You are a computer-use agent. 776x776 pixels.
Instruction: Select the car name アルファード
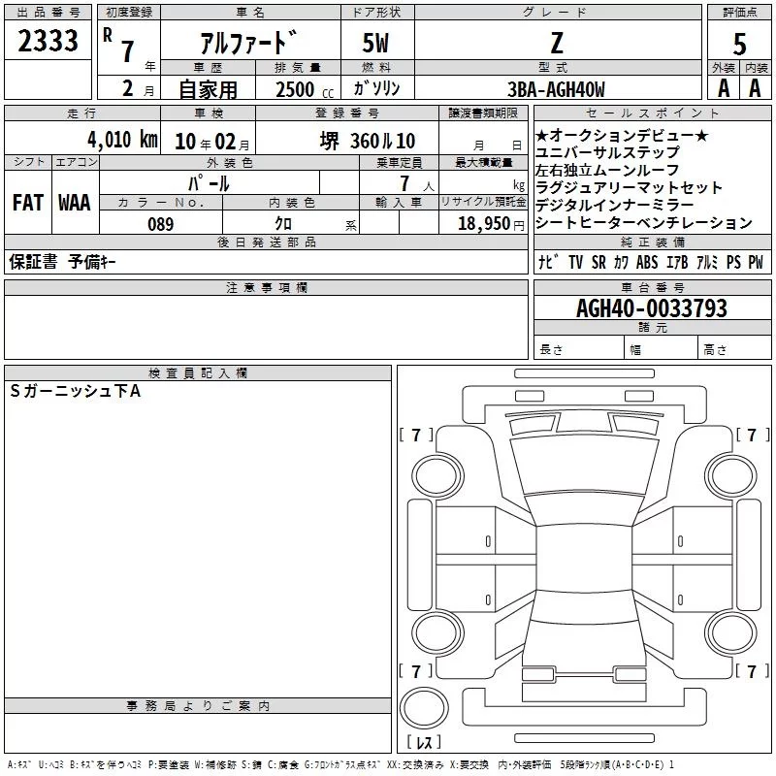pos(249,43)
